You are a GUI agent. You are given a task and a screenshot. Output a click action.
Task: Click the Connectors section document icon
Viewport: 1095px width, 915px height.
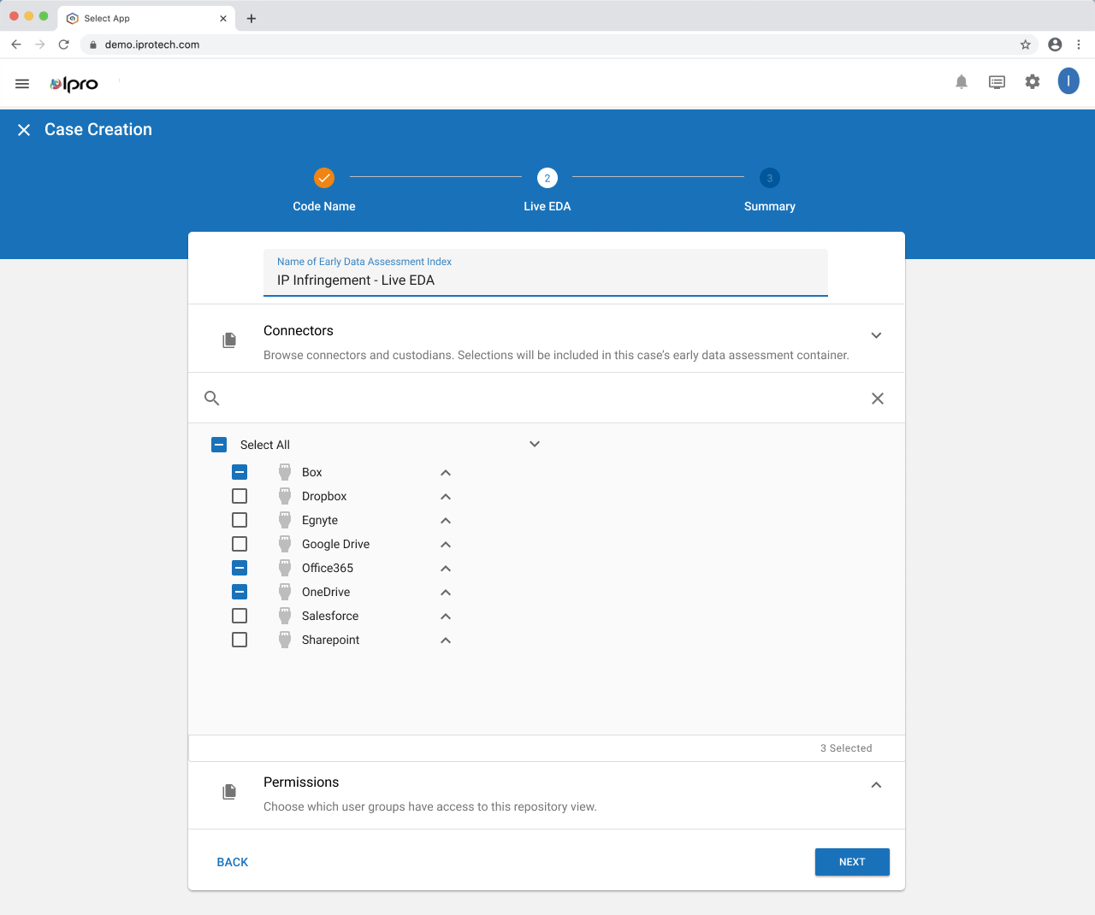pos(228,339)
